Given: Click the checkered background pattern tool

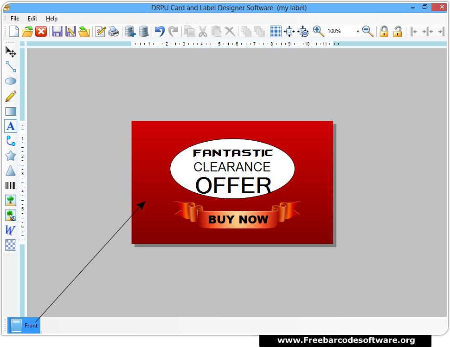Looking at the screenshot, I should [x=11, y=245].
